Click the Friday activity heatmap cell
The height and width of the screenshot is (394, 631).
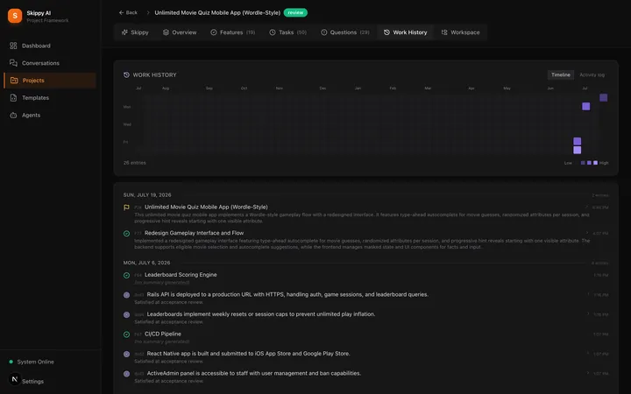point(577,141)
